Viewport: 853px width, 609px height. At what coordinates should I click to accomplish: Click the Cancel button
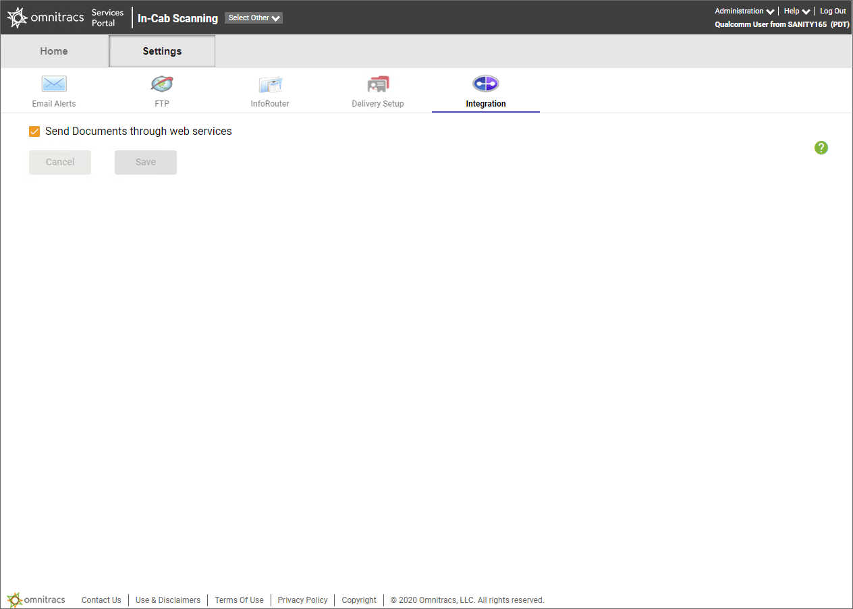[60, 163]
